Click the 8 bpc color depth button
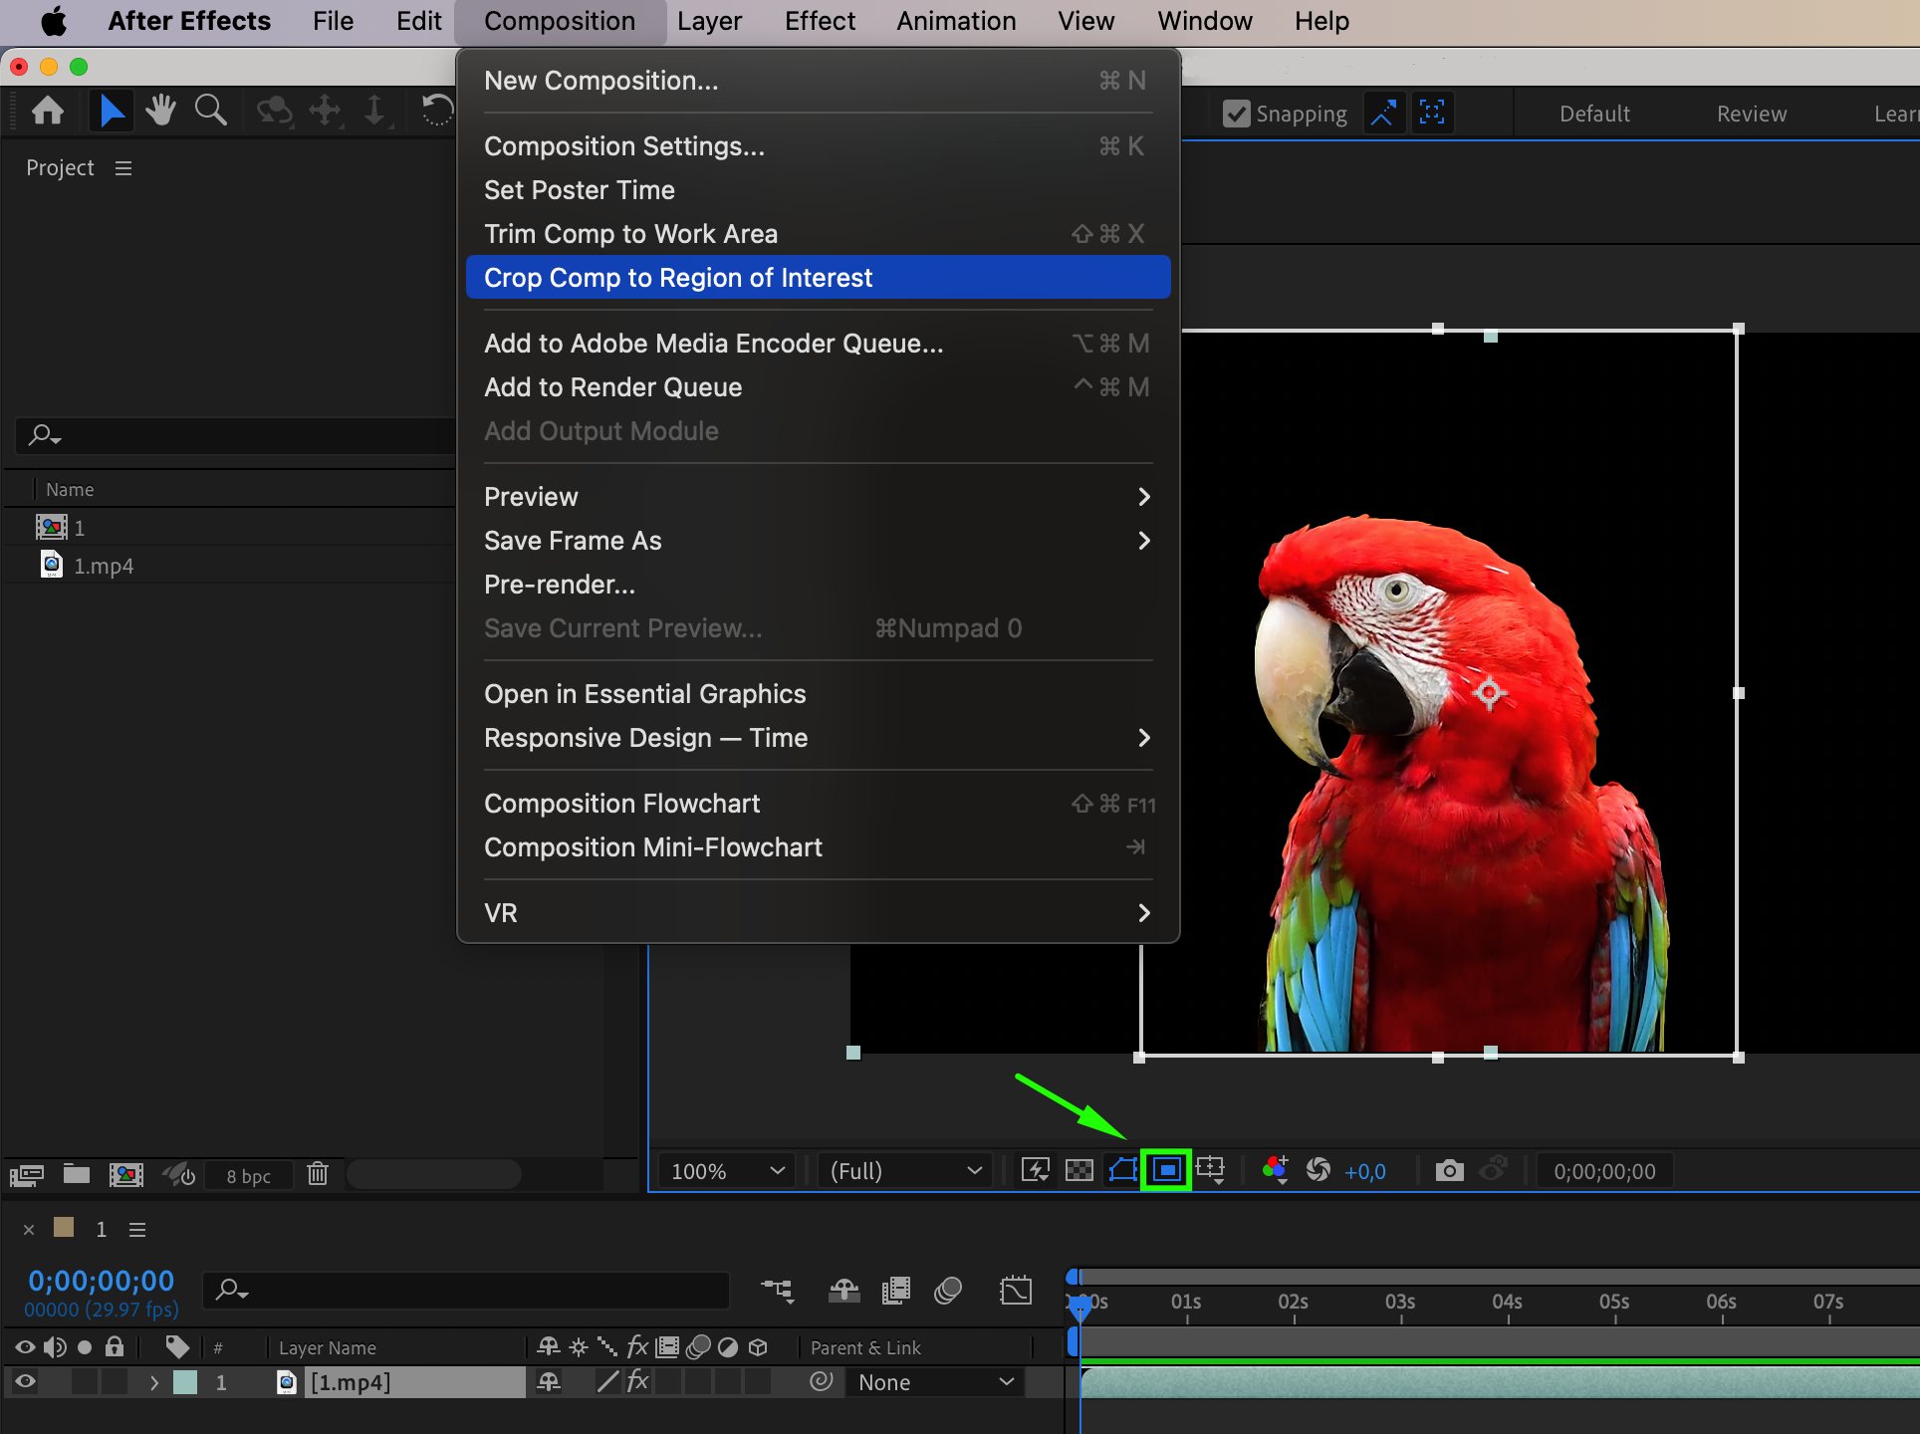This screenshot has width=1920, height=1434. click(248, 1176)
